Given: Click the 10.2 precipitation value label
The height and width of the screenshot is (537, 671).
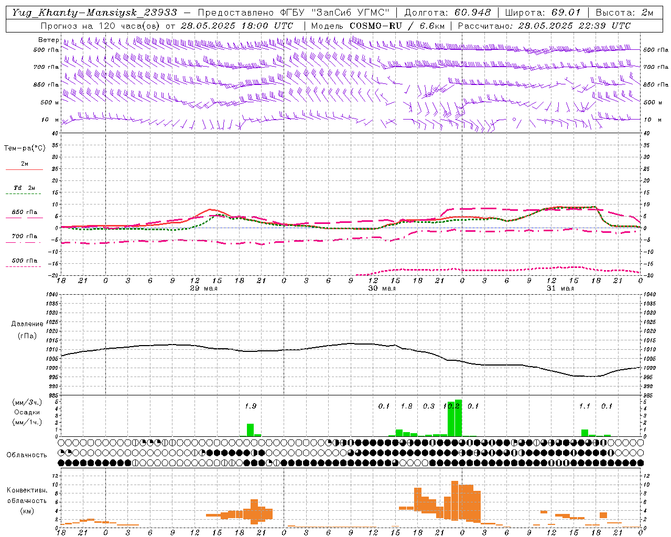Looking at the screenshot, I should click(x=451, y=406).
